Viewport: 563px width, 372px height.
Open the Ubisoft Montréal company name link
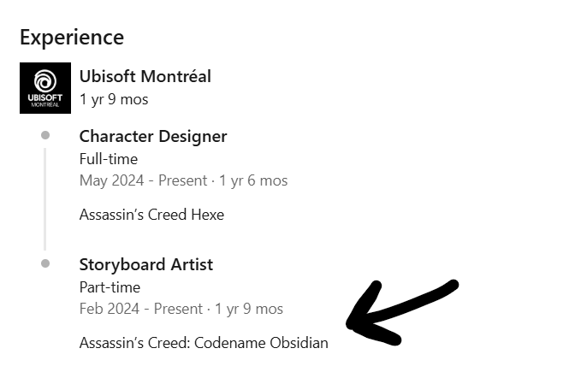[145, 76]
